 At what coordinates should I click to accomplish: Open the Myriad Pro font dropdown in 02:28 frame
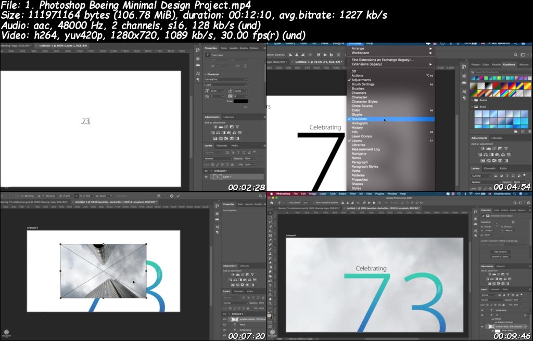[x=226, y=80]
